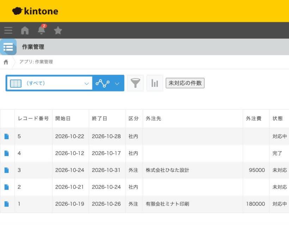This screenshot has width=289, height=225.
Task: Open notifications bell with badge 2
Action: [42, 30]
